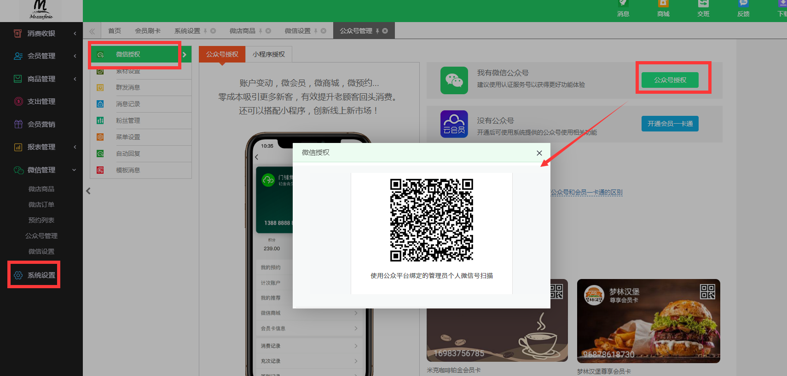The width and height of the screenshot is (787, 376).
Task: Open 微店订单 in the sidebar
Action: tap(41, 205)
